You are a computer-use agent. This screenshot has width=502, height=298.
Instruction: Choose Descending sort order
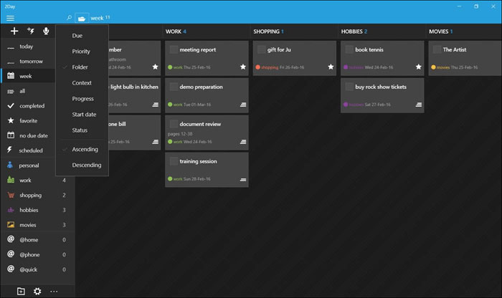coord(87,165)
